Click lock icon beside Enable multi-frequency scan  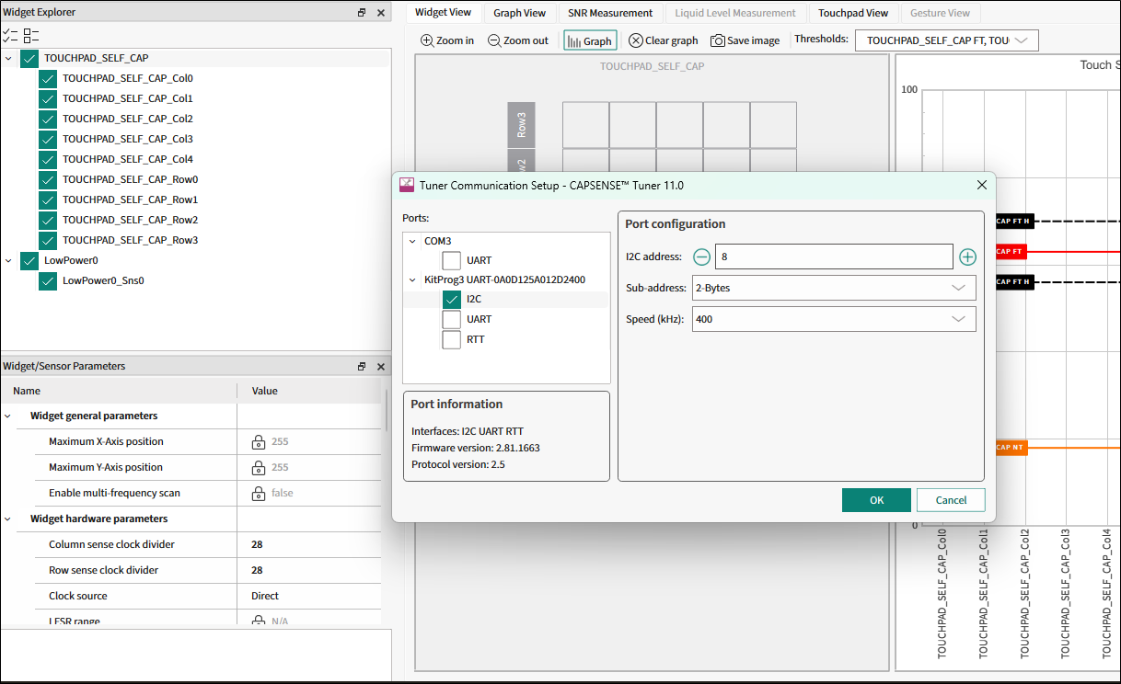pyautogui.click(x=260, y=493)
